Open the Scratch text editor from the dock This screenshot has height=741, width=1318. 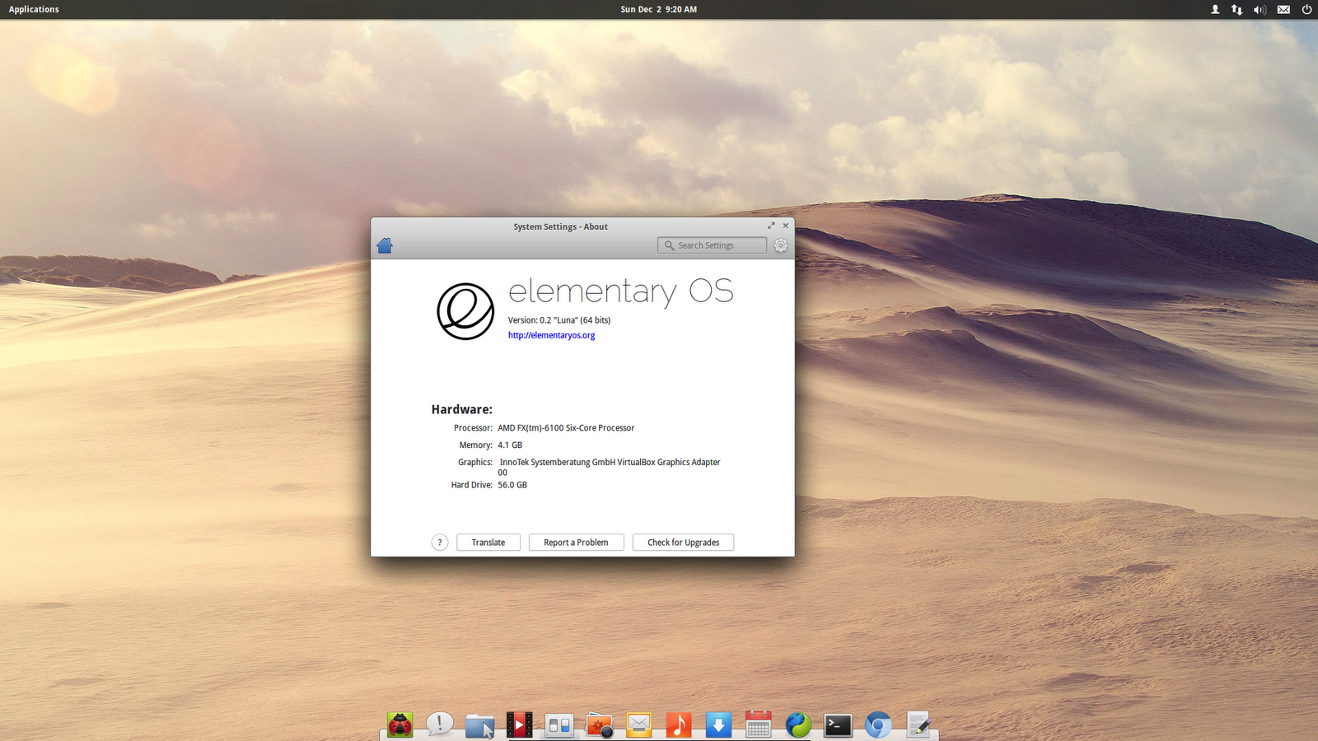click(917, 725)
